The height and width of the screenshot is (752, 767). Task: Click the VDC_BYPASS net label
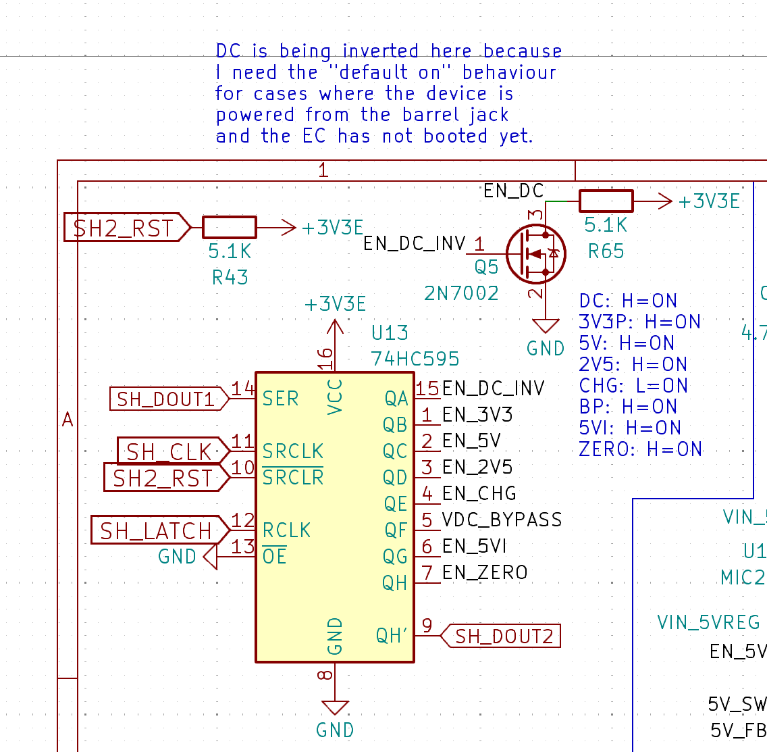click(502, 520)
